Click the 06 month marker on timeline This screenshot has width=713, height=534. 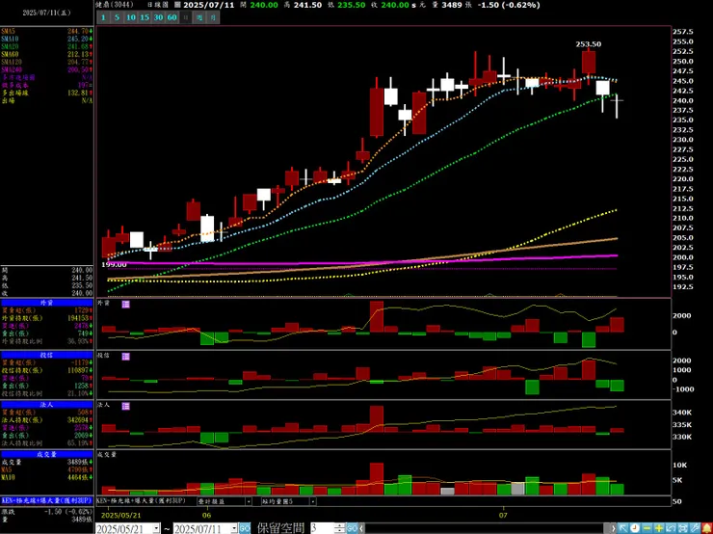207,516
